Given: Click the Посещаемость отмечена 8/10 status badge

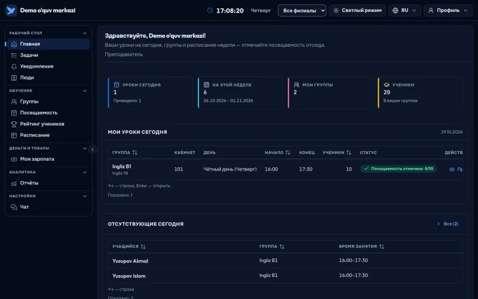Looking at the screenshot, I should click(398, 169).
